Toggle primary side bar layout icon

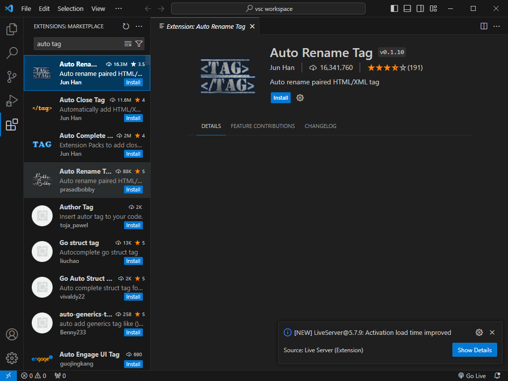pyautogui.click(x=394, y=9)
